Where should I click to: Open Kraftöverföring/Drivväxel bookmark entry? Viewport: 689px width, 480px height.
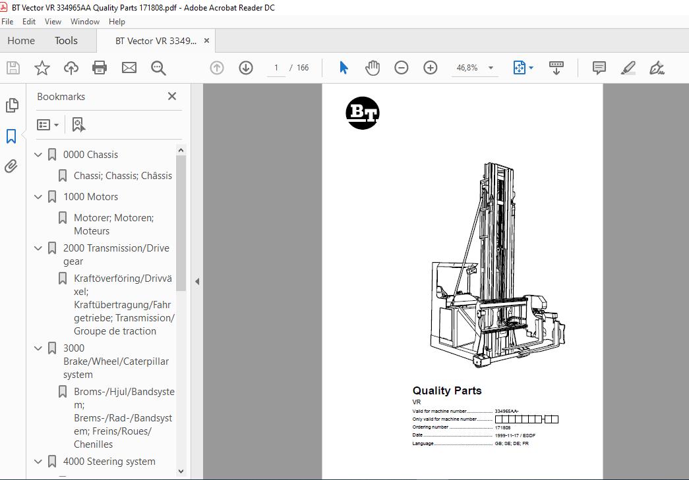click(125, 304)
